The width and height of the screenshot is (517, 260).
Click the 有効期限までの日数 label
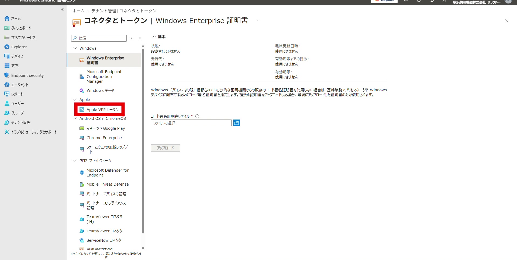tap(292, 59)
